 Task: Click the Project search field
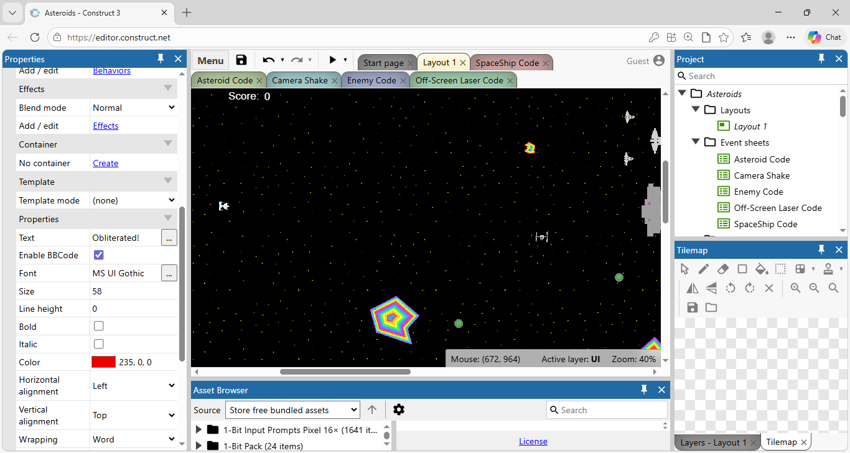[760, 76]
